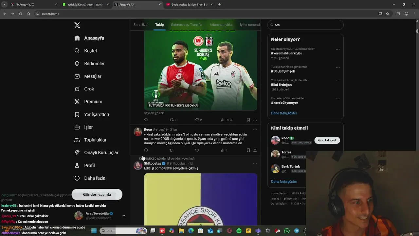
Task: Open Bildirimler notifications page
Action: 89,64
